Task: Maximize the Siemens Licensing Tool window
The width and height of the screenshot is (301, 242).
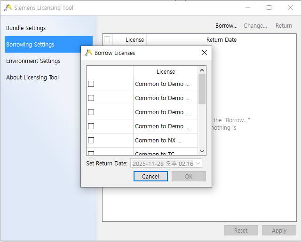Action: coord(269,8)
